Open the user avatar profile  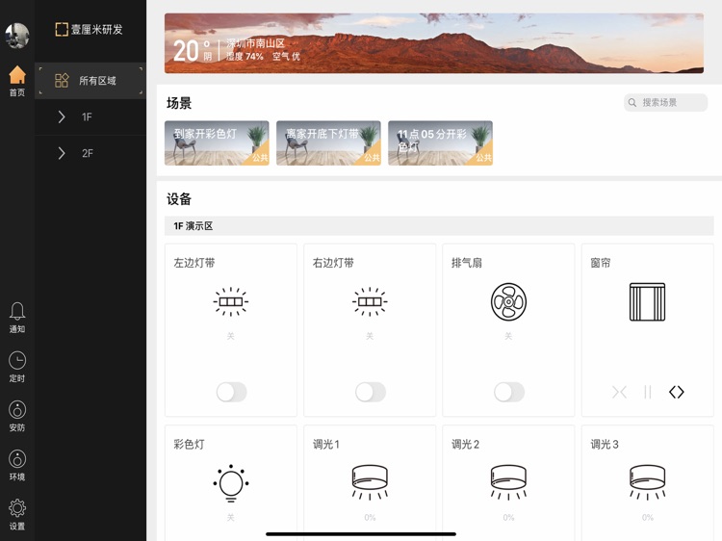click(17, 36)
